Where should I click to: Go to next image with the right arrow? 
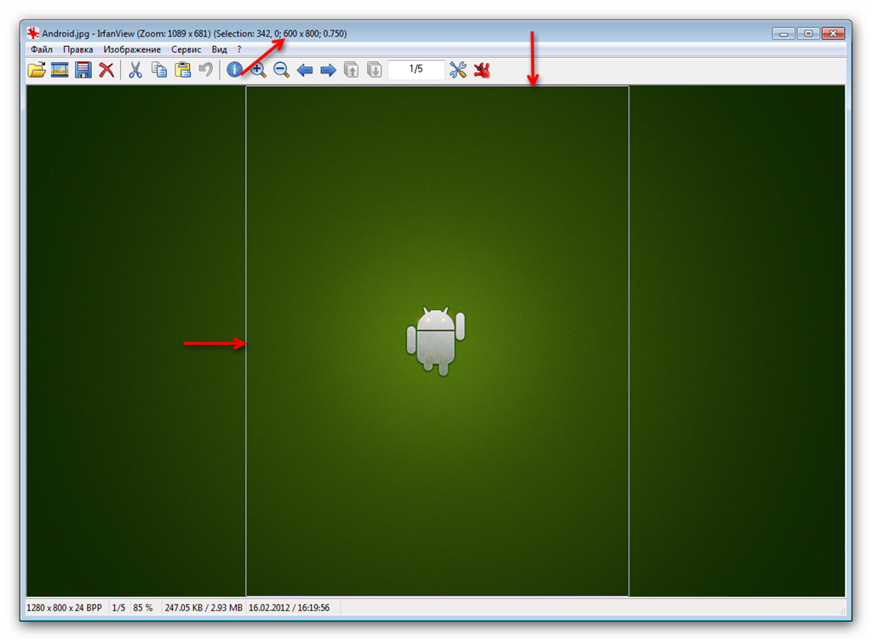coord(328,70)
